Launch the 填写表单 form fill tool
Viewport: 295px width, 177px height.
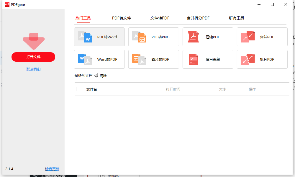point(194,59)
